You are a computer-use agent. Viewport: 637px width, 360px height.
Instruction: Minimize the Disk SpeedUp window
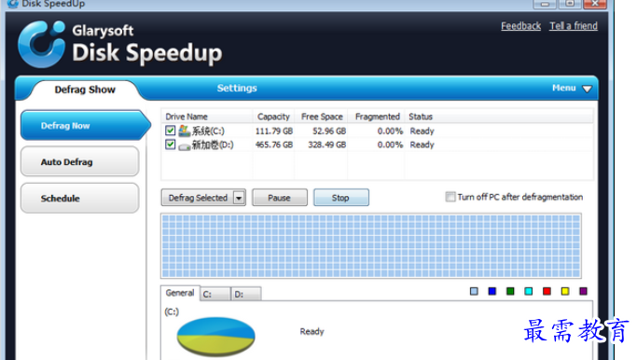[545, 4]
